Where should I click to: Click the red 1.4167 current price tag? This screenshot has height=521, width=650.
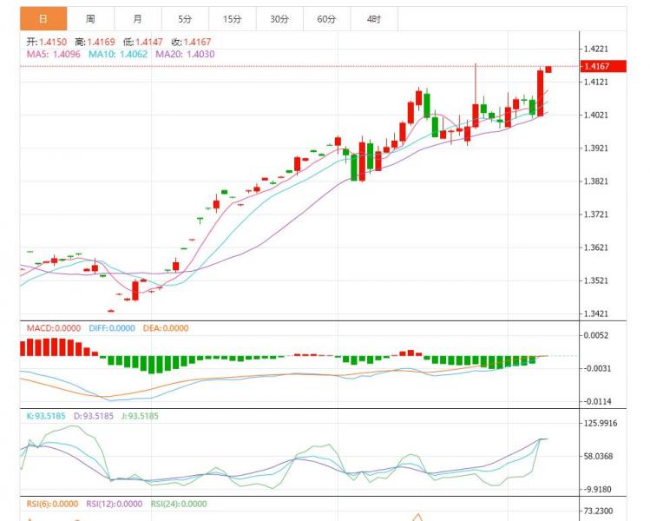(603, 66)
